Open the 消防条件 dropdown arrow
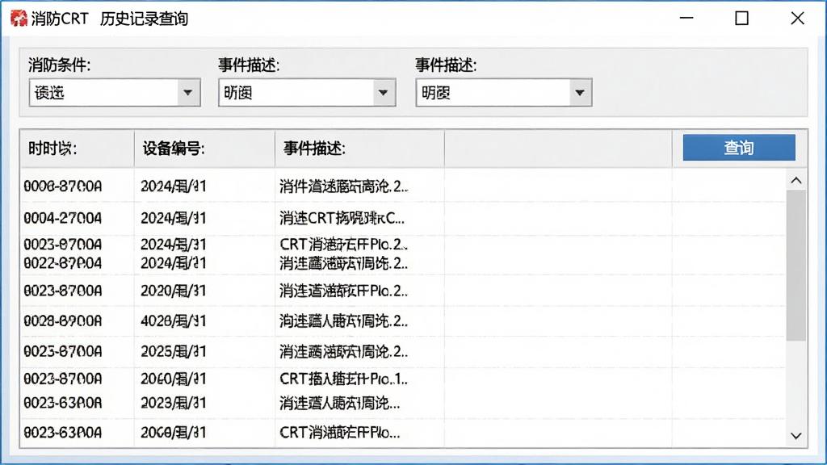 (187, 93)
